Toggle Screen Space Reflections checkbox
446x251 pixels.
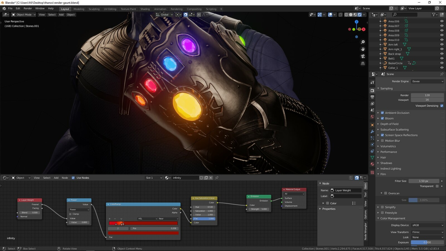(x=382, y=135)
